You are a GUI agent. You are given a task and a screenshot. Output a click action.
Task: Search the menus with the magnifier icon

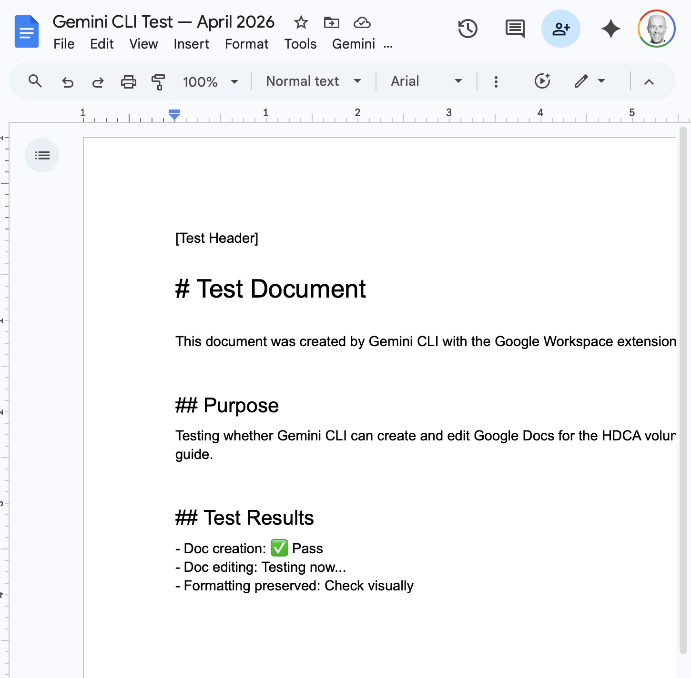tap(35, 81)
